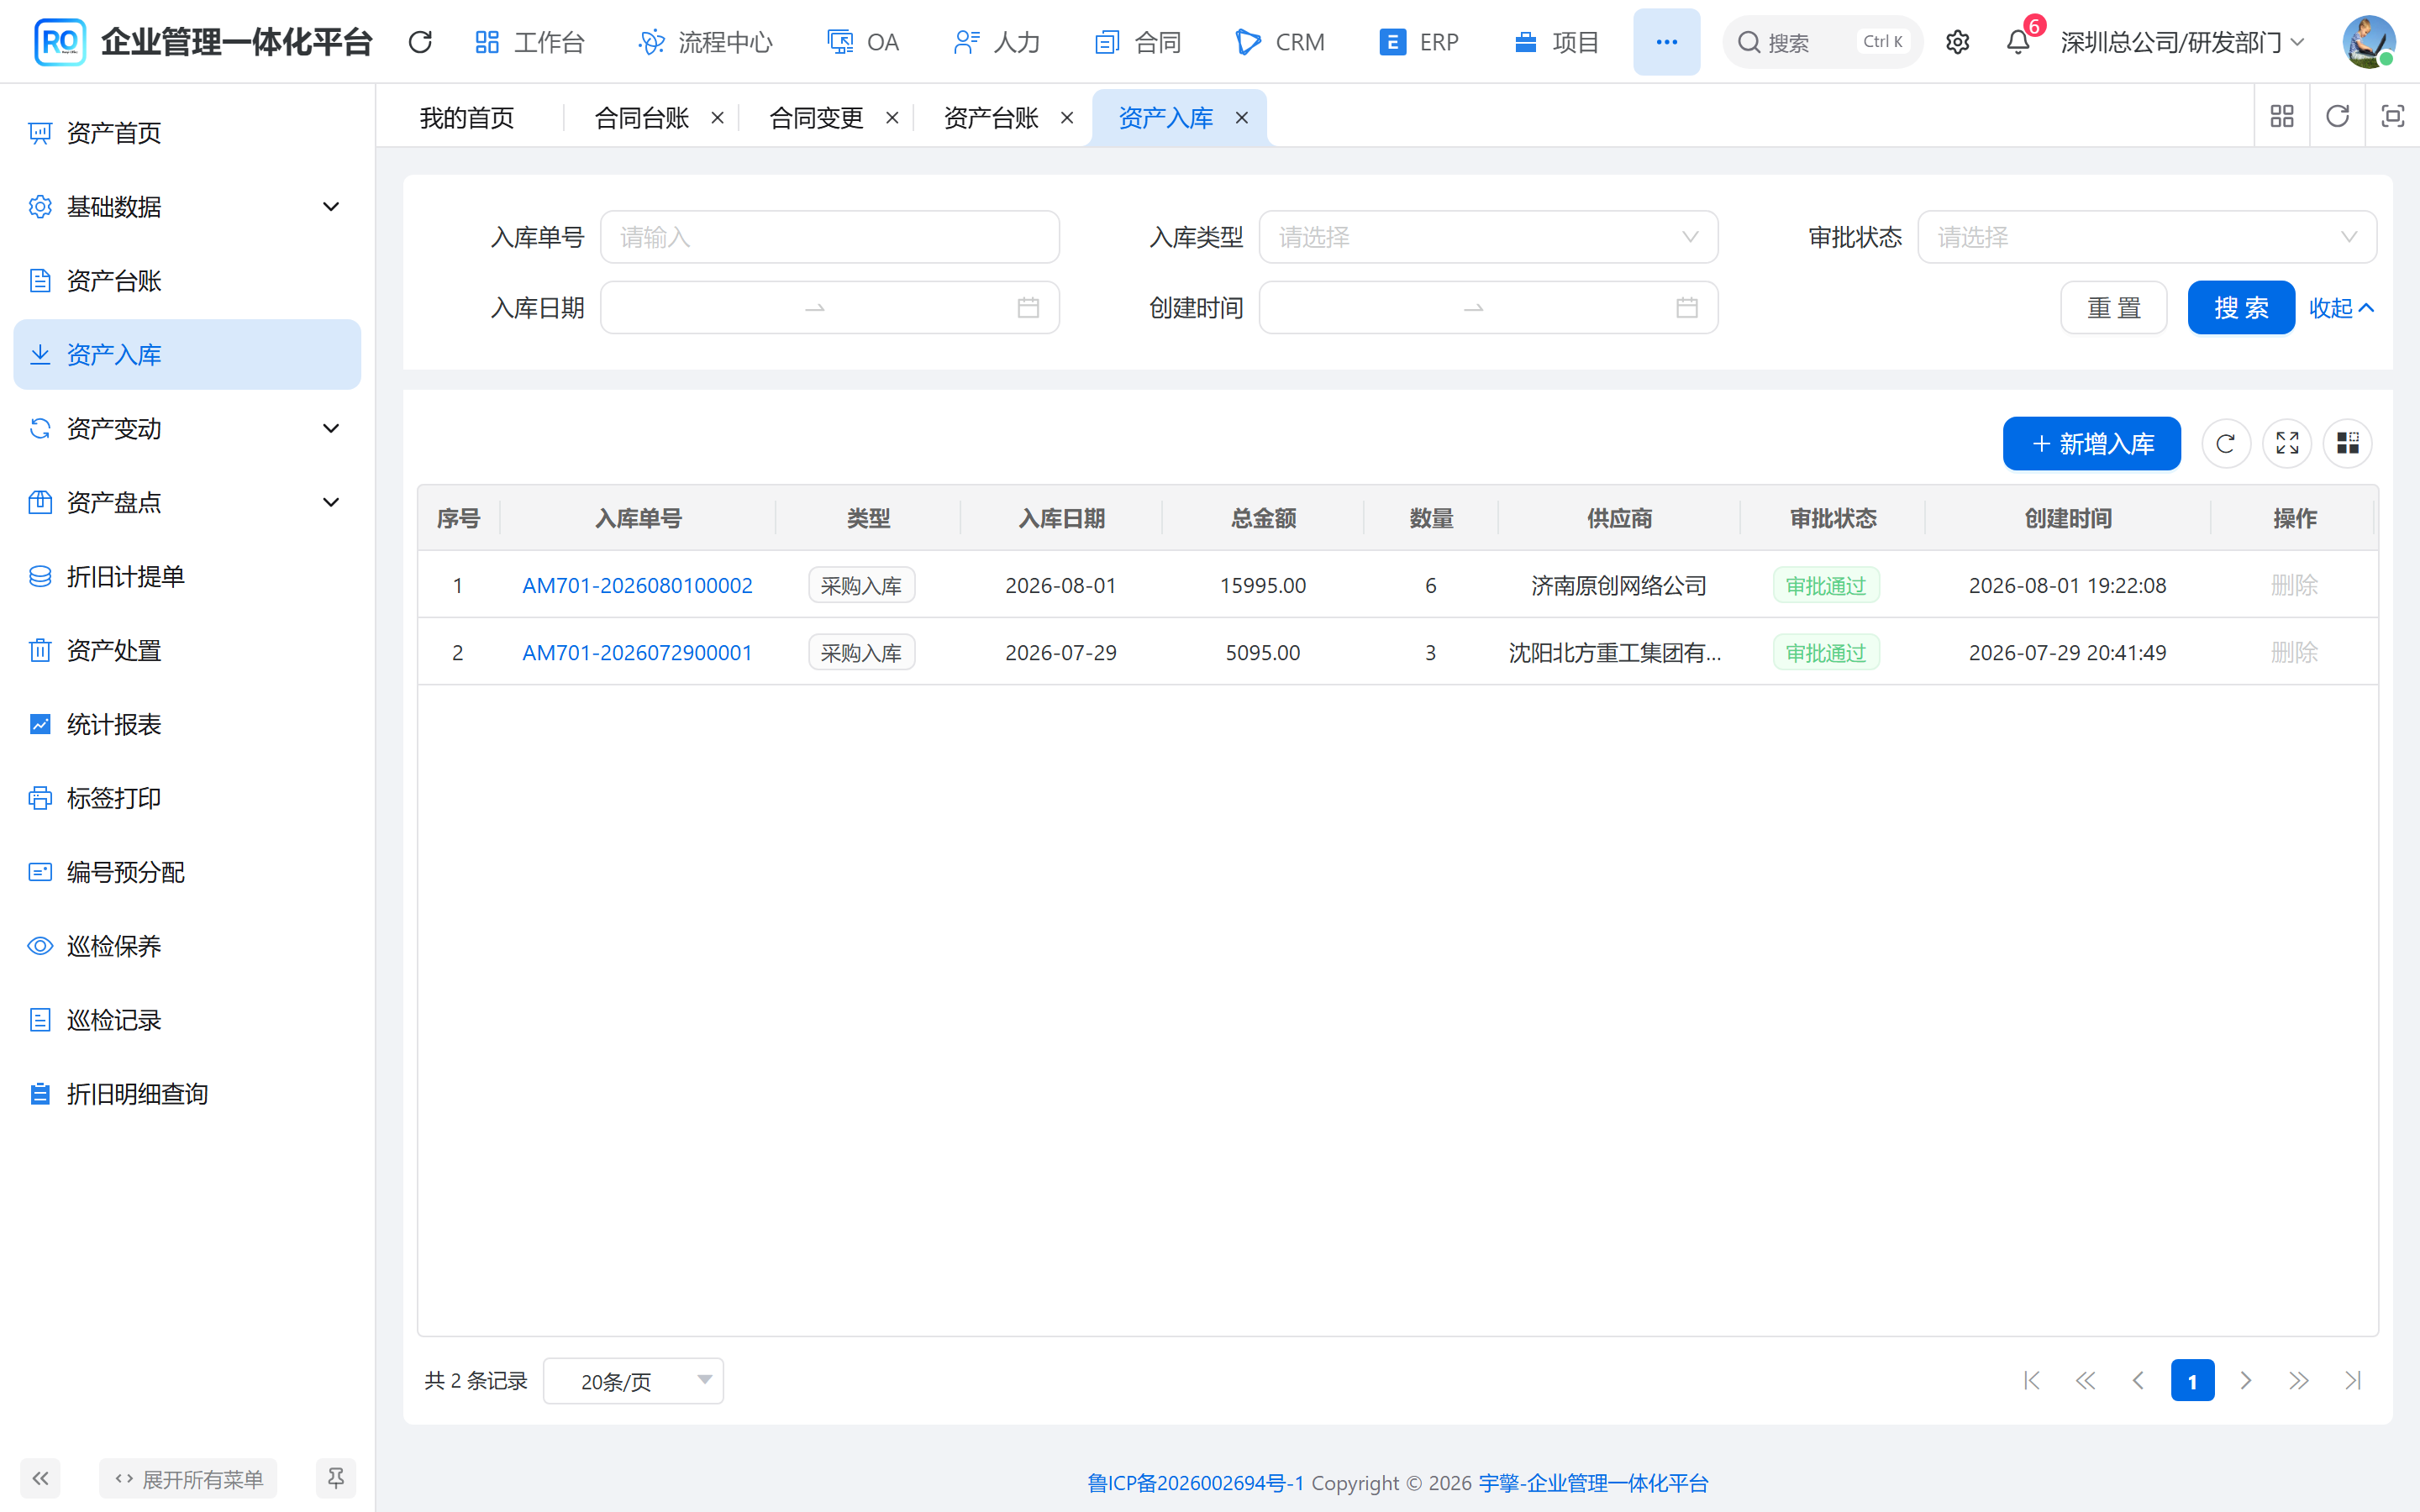Screen dimensions: 2420x1512
Task: Open the 深圳总公司/研发部门 organization dropdown
Action: tap(2183, 42)
